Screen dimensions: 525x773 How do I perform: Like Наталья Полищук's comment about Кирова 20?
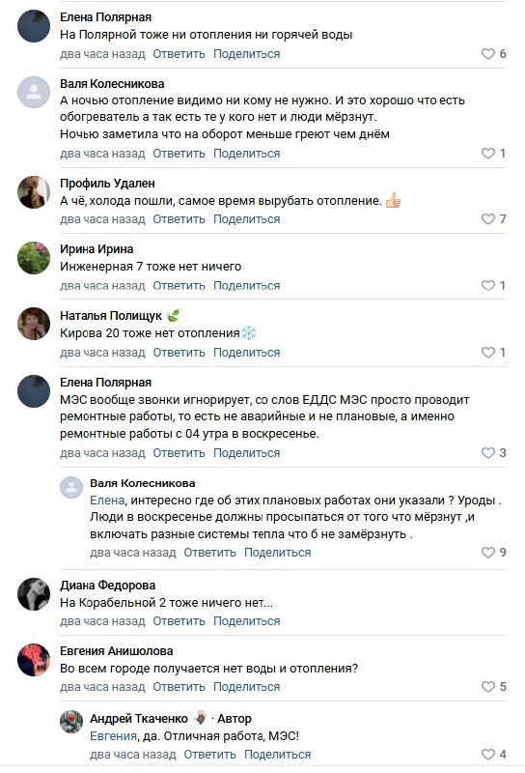click(493, 353)
